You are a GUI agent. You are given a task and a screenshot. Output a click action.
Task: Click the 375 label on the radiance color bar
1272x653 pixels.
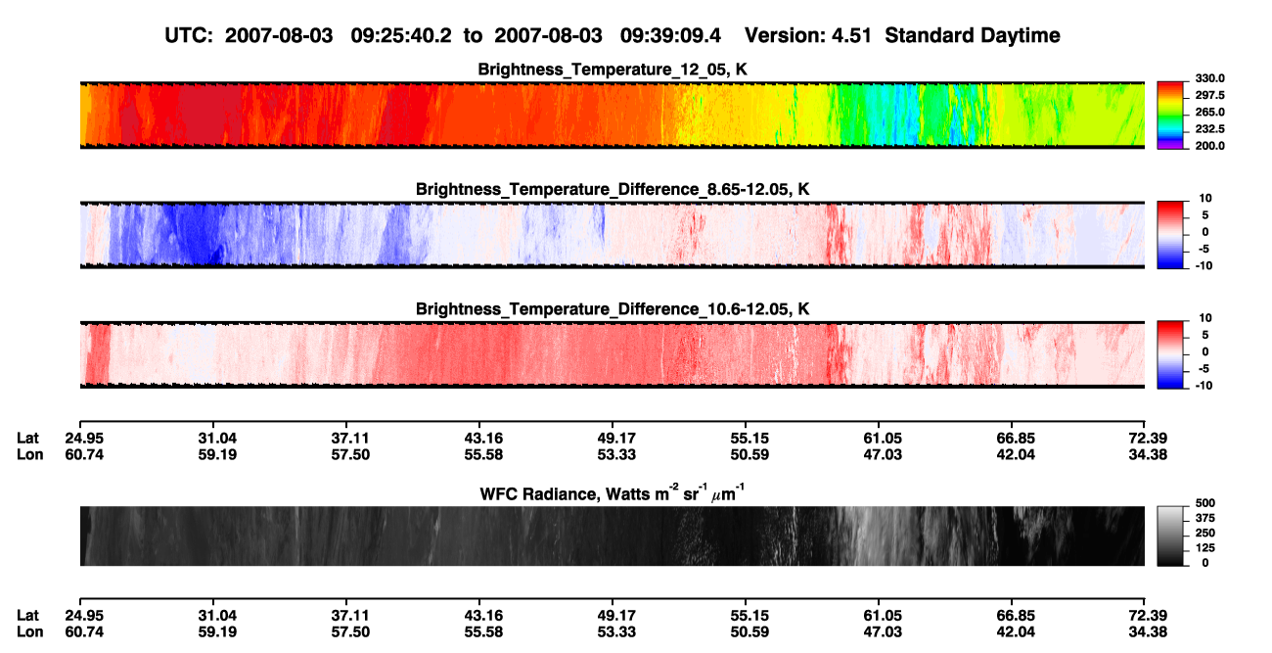coord(1206,518)
